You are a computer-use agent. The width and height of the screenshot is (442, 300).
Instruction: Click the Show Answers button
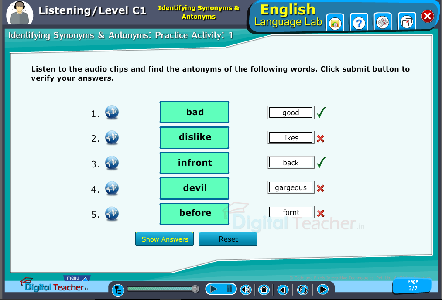coord(164,239)
